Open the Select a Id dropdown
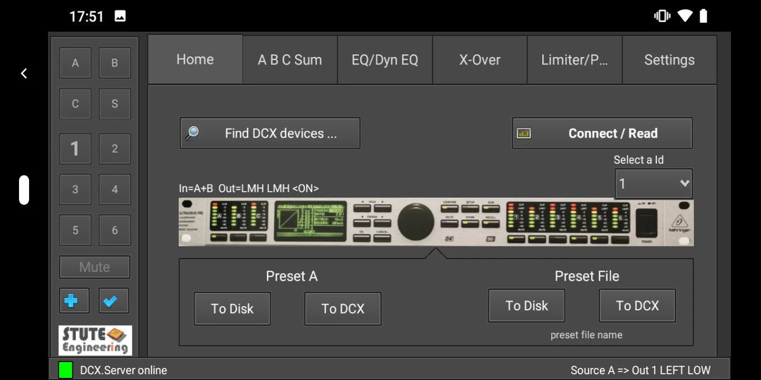The image size is (761, 380). [653, 184]
